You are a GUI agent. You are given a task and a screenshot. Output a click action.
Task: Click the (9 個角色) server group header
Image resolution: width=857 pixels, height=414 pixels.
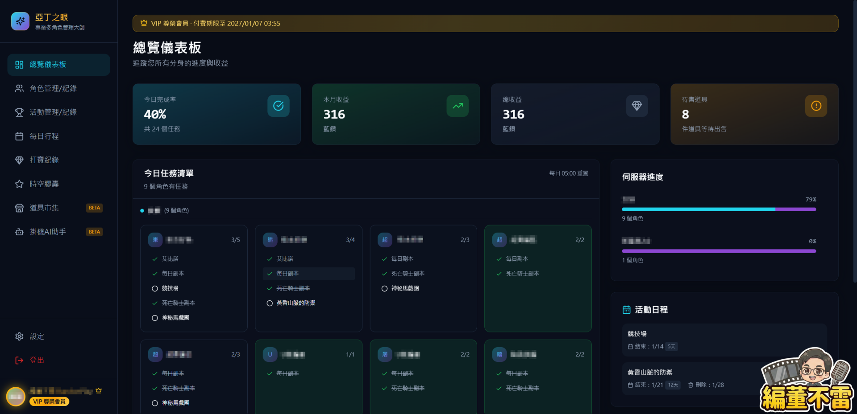pyautogui.click(x=176, y=210)
